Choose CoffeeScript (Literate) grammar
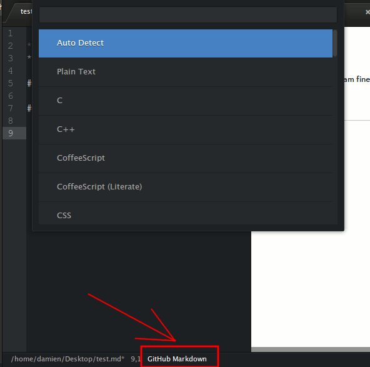The width and height of the screenshot is (370, 367). pyautogui.click(x=186, y=187)
